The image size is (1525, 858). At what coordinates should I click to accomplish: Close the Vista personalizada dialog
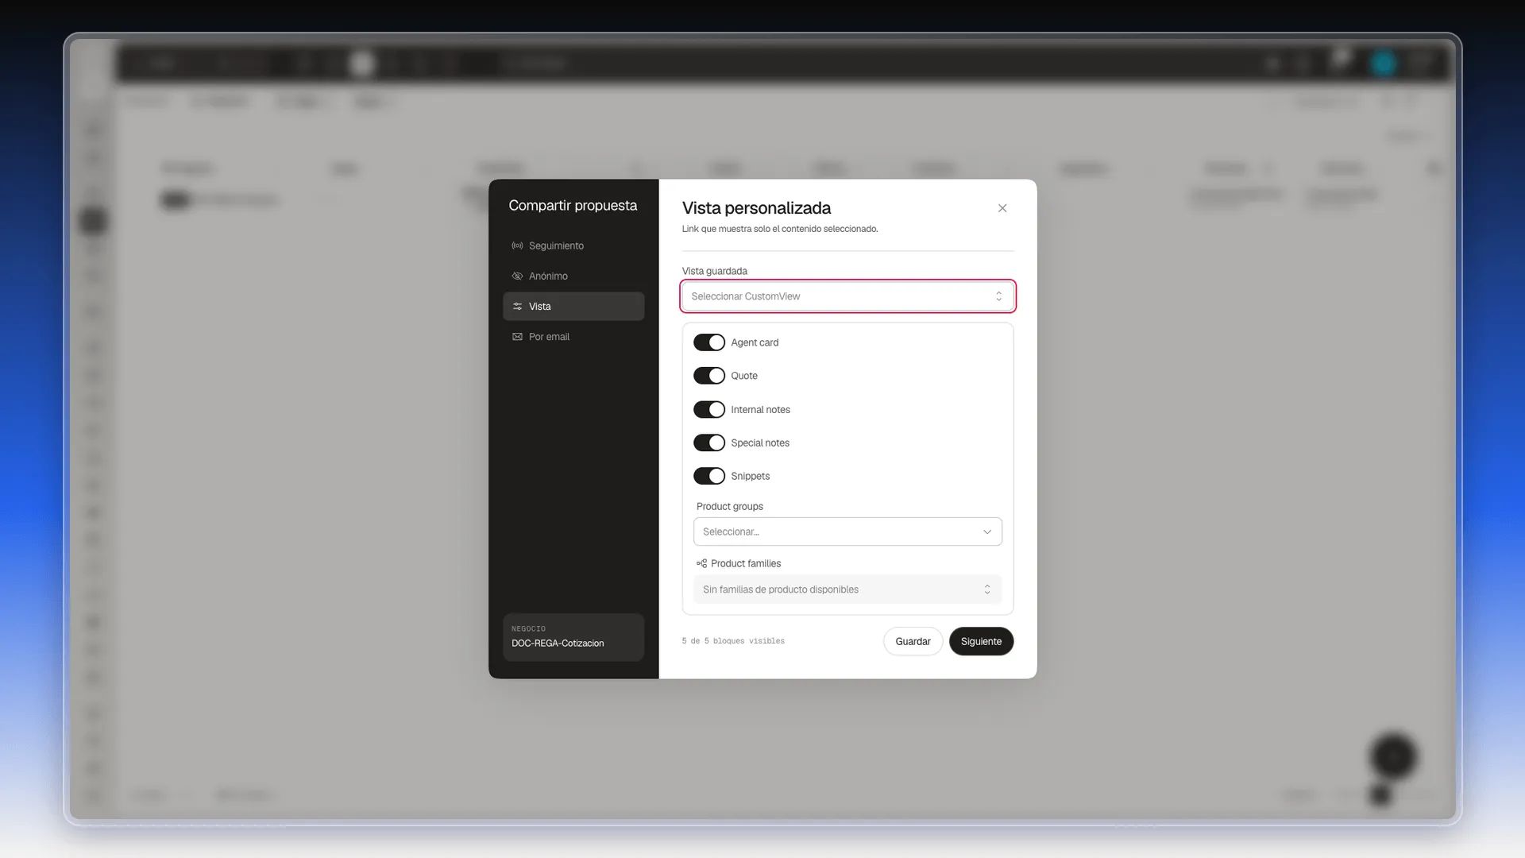pyautogui.click(x=1002, y=208)
